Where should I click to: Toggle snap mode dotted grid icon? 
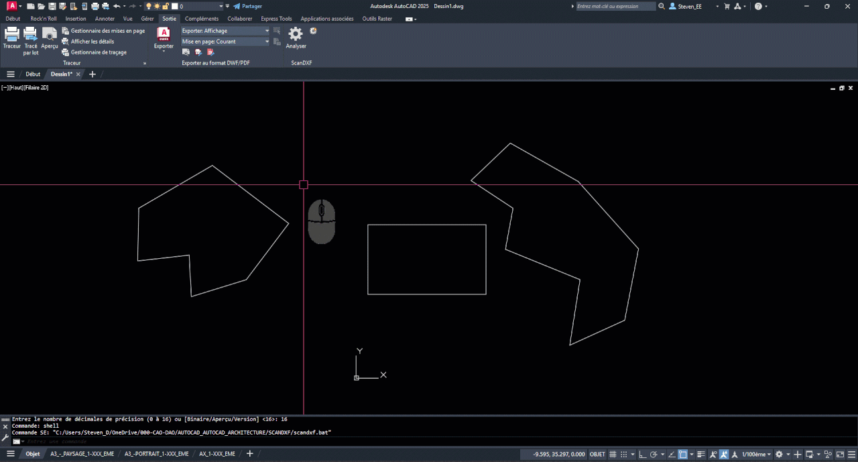tap(623, 455)
